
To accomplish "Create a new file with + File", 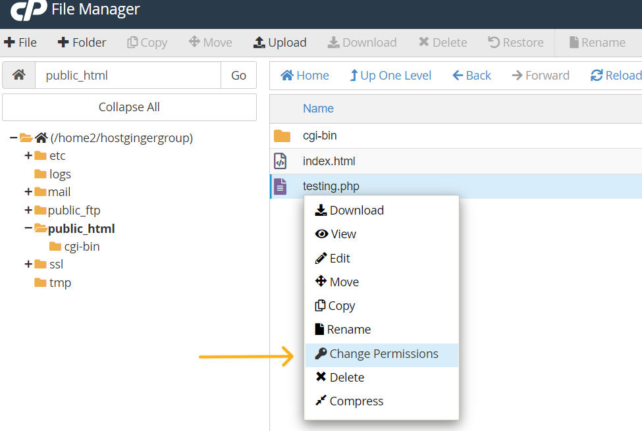I will tap(20, 42).
